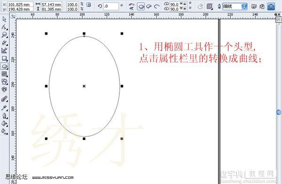The height and width of the screenshot is (184, 282).
Task: Click the vertical scale factor 100.0 field
Action: point(72,9)
